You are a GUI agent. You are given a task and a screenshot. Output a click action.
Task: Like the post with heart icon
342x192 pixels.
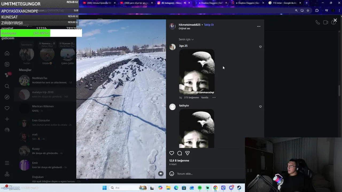click(x=172, y=153)
